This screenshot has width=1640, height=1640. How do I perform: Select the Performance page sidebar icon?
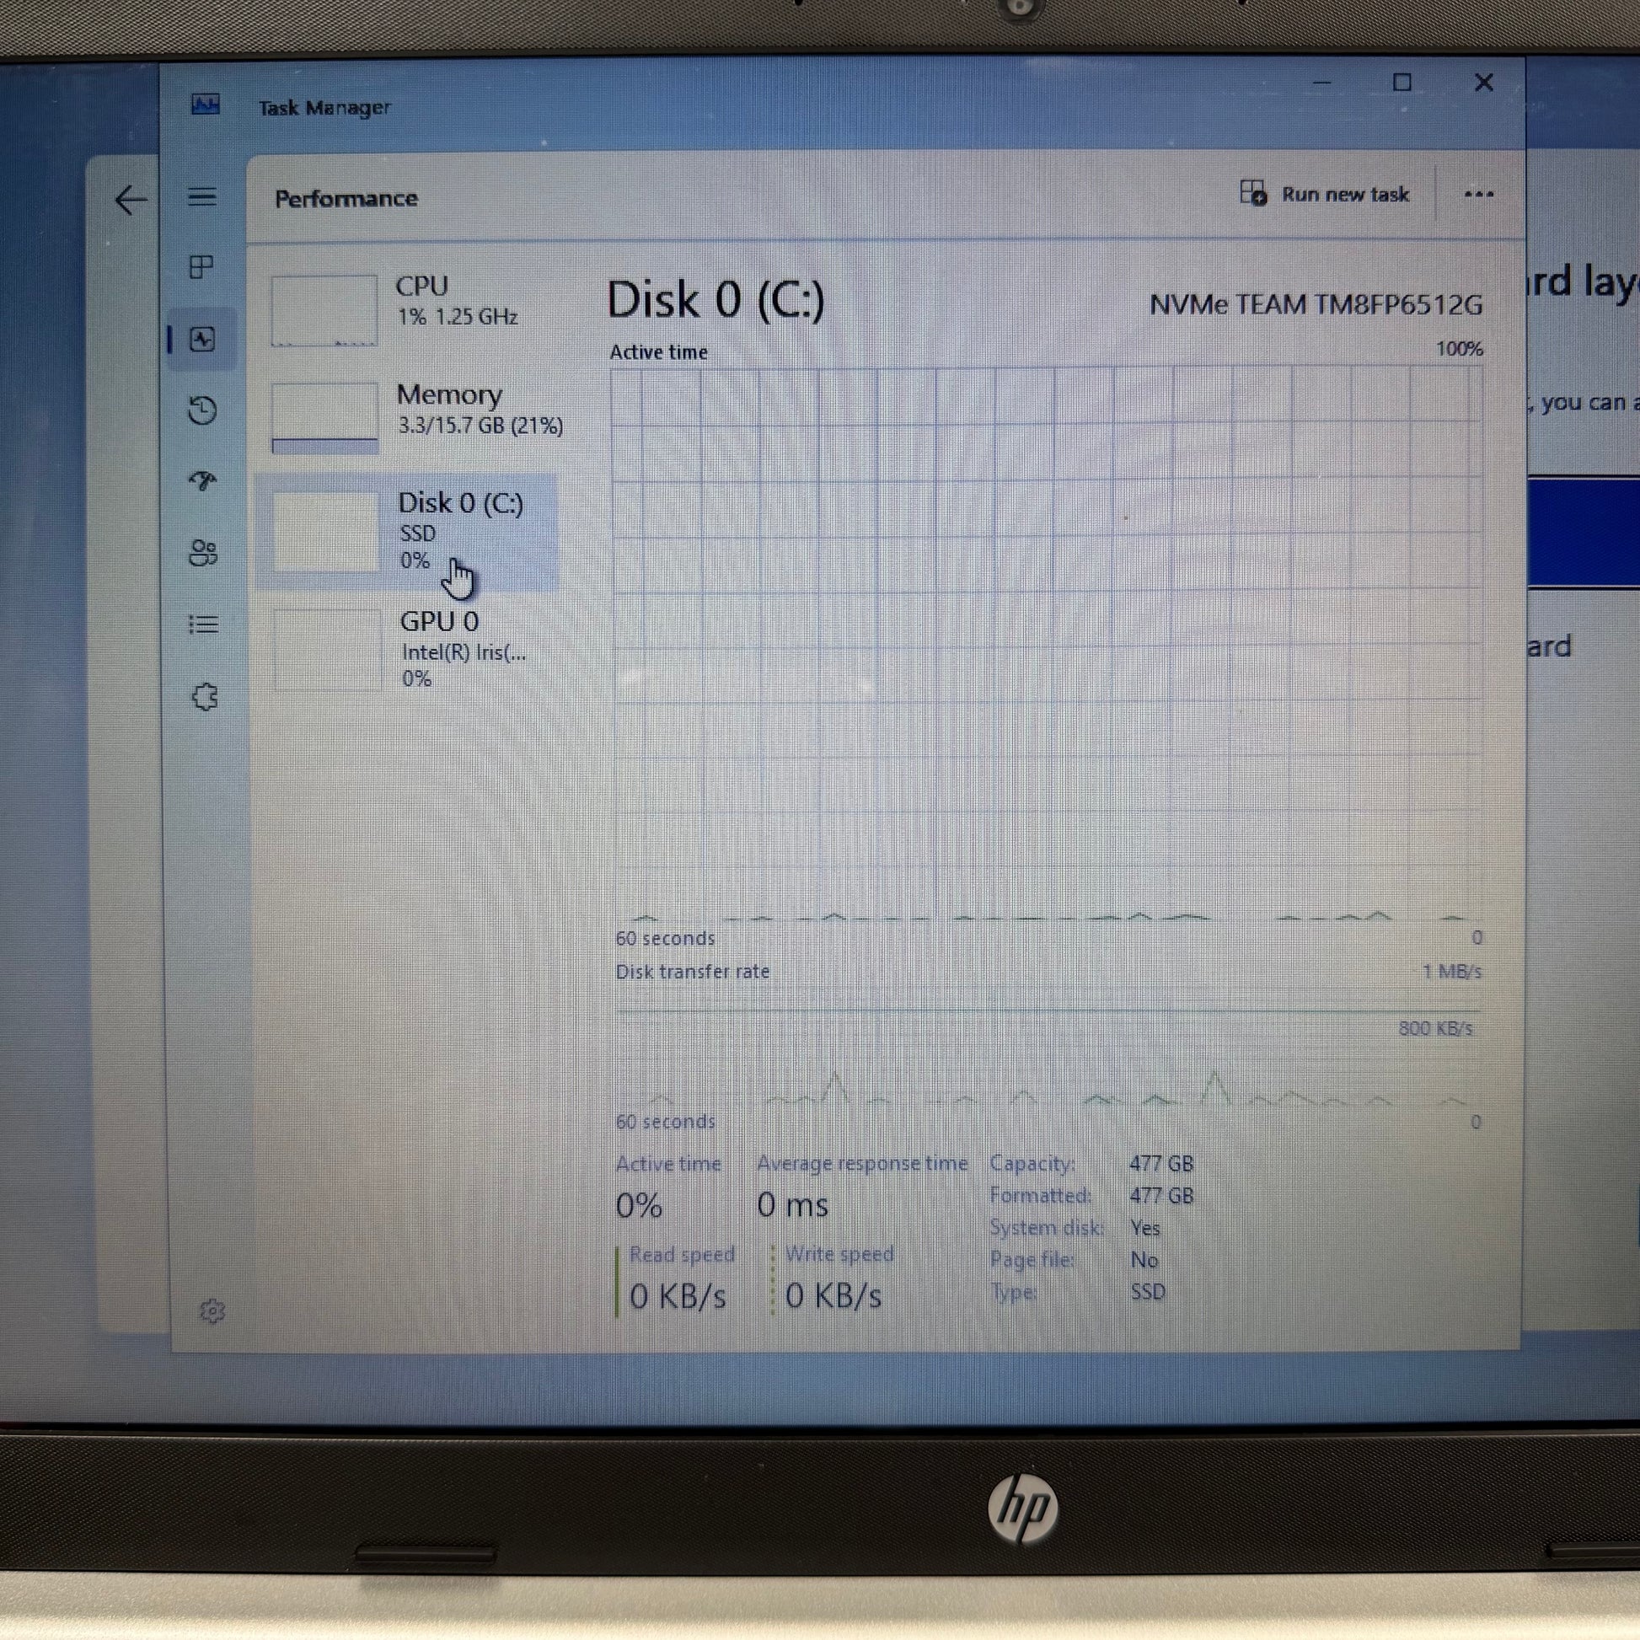(x=202, y=340)
